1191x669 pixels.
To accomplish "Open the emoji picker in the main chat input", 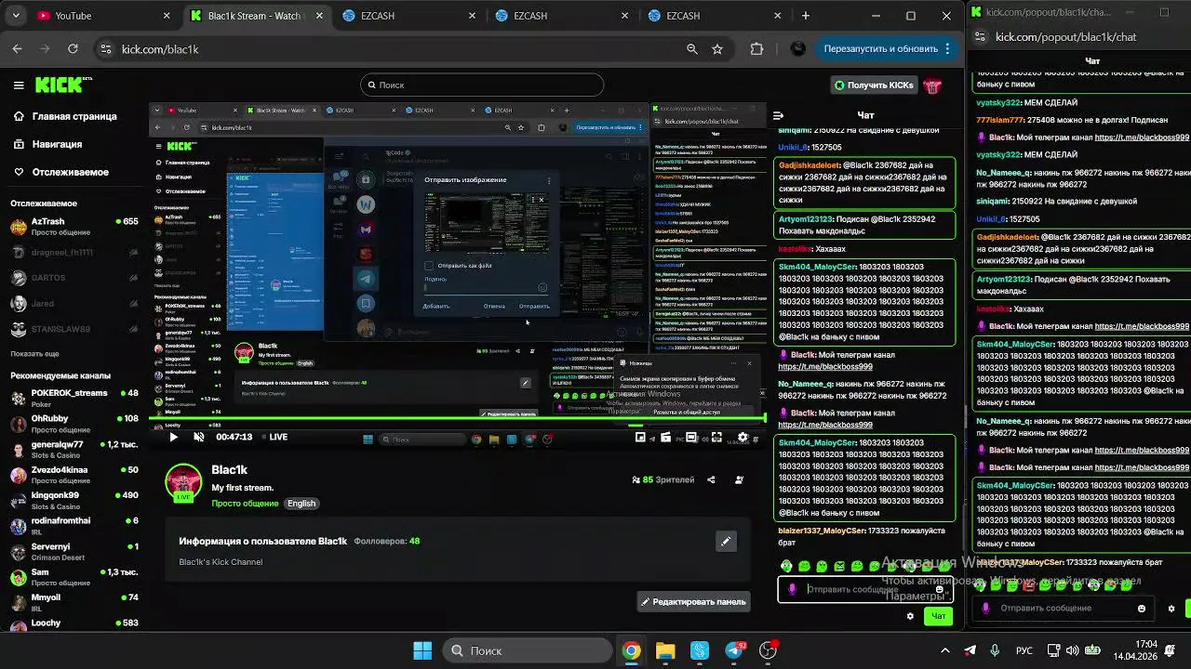I will tap(940, 589).
